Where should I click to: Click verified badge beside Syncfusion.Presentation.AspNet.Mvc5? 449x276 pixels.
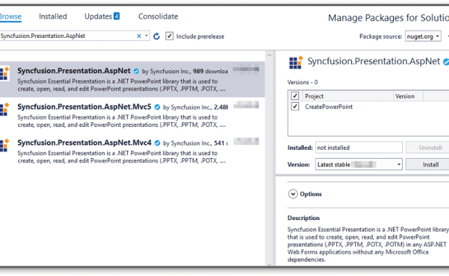(x=157, y=107)
